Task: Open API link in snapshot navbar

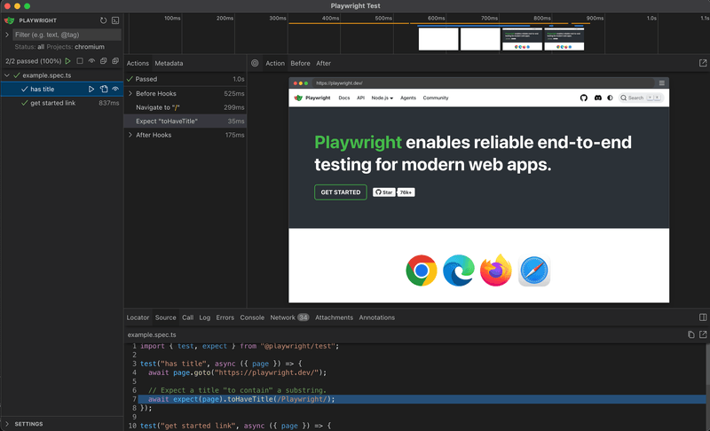Action: click(x=360, y=98)
